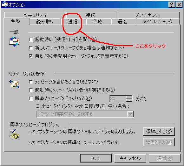Select the スペル チェック tab

pyautogui.click(x=158, y=22)
